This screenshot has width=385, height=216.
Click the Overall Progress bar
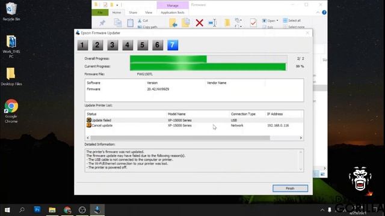[x=209, y=59]
